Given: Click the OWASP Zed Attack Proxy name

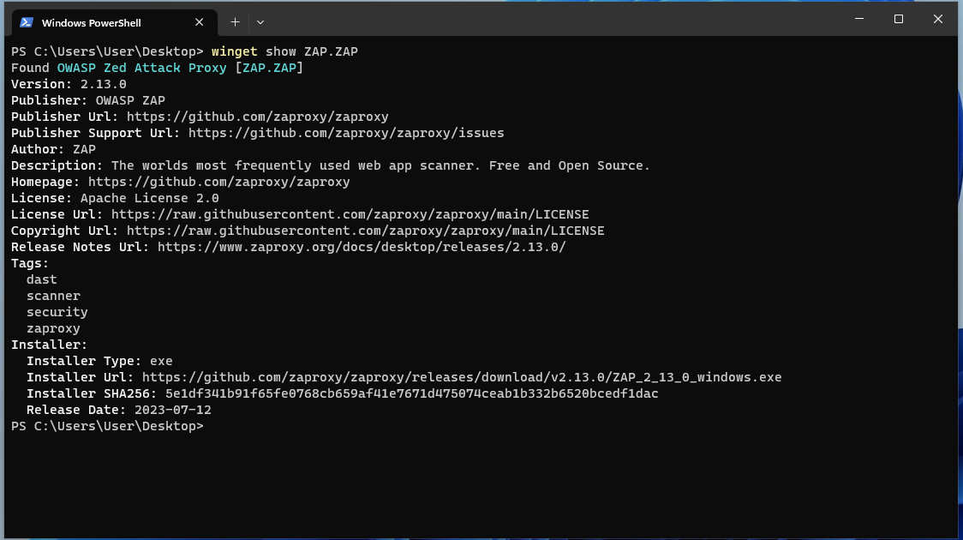Looking at the screenshot, I should (141, 68).
